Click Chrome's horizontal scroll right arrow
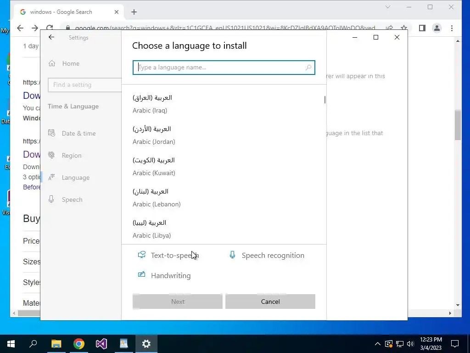The width and height of the screenshot is (470, 353). point(450,313)
